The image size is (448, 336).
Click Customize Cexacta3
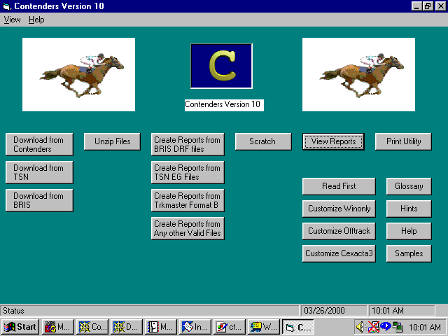(339, 253)
